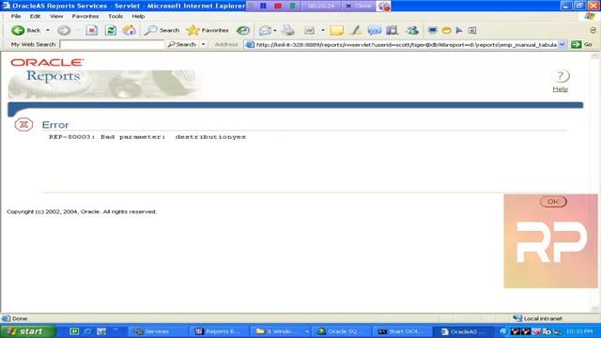The width and height of the screenshot is (601, 338).
Task: Open the Messenger people icon
Action: (412, 30)
